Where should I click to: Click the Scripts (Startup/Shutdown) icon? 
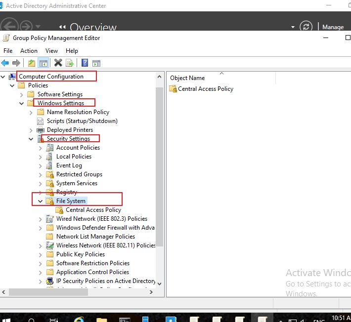click(x=41, y=121)
